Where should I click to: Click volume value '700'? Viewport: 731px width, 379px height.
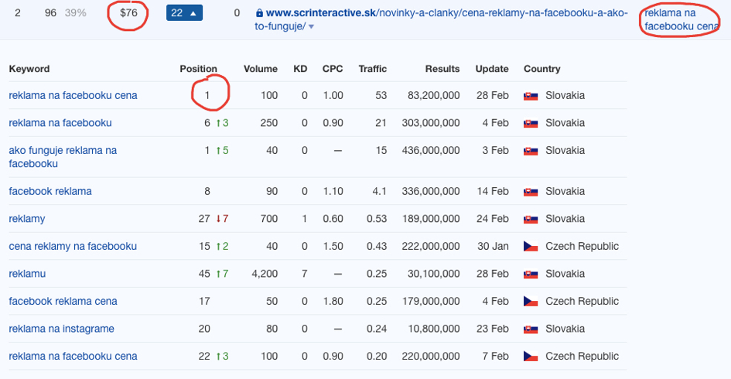pyautogui.click(x=269, y=219)
